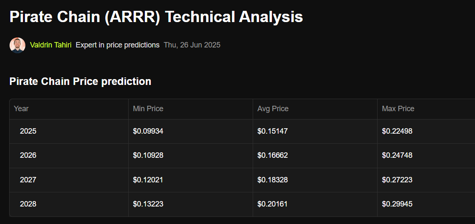Click the $0.22498 max price value
Viewport: 475px width, 224px height.
[397, 131]
